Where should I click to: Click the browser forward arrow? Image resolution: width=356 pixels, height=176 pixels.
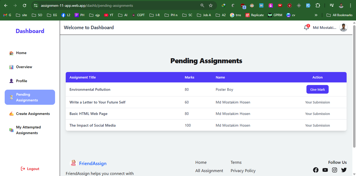[15, 6]
